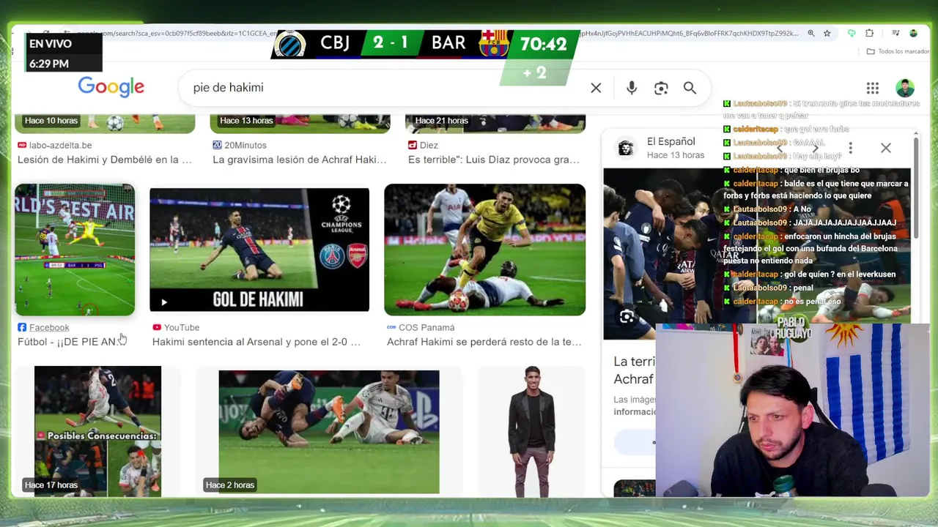
Task: Open the media controls toolbar icon
Action: 895,34
